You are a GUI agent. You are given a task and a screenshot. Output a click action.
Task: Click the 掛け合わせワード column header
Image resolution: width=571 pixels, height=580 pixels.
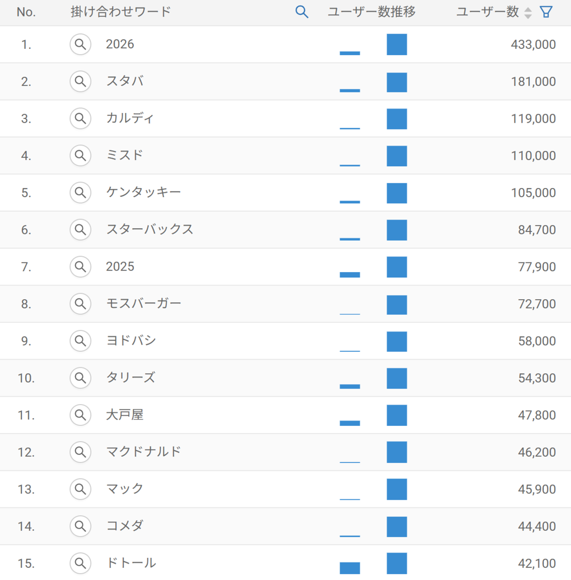[121, 12]
